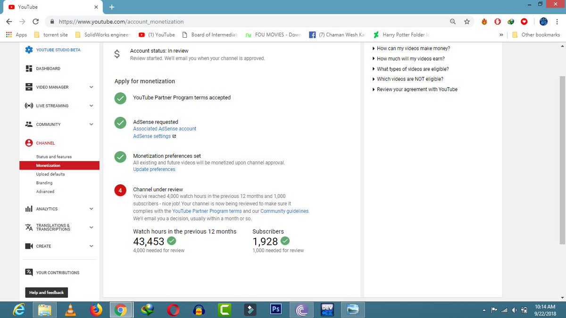Screen dimensions: 566x318
Task: Open the Apps grid in bookmarks bar
Action: (x=17, y=34)
